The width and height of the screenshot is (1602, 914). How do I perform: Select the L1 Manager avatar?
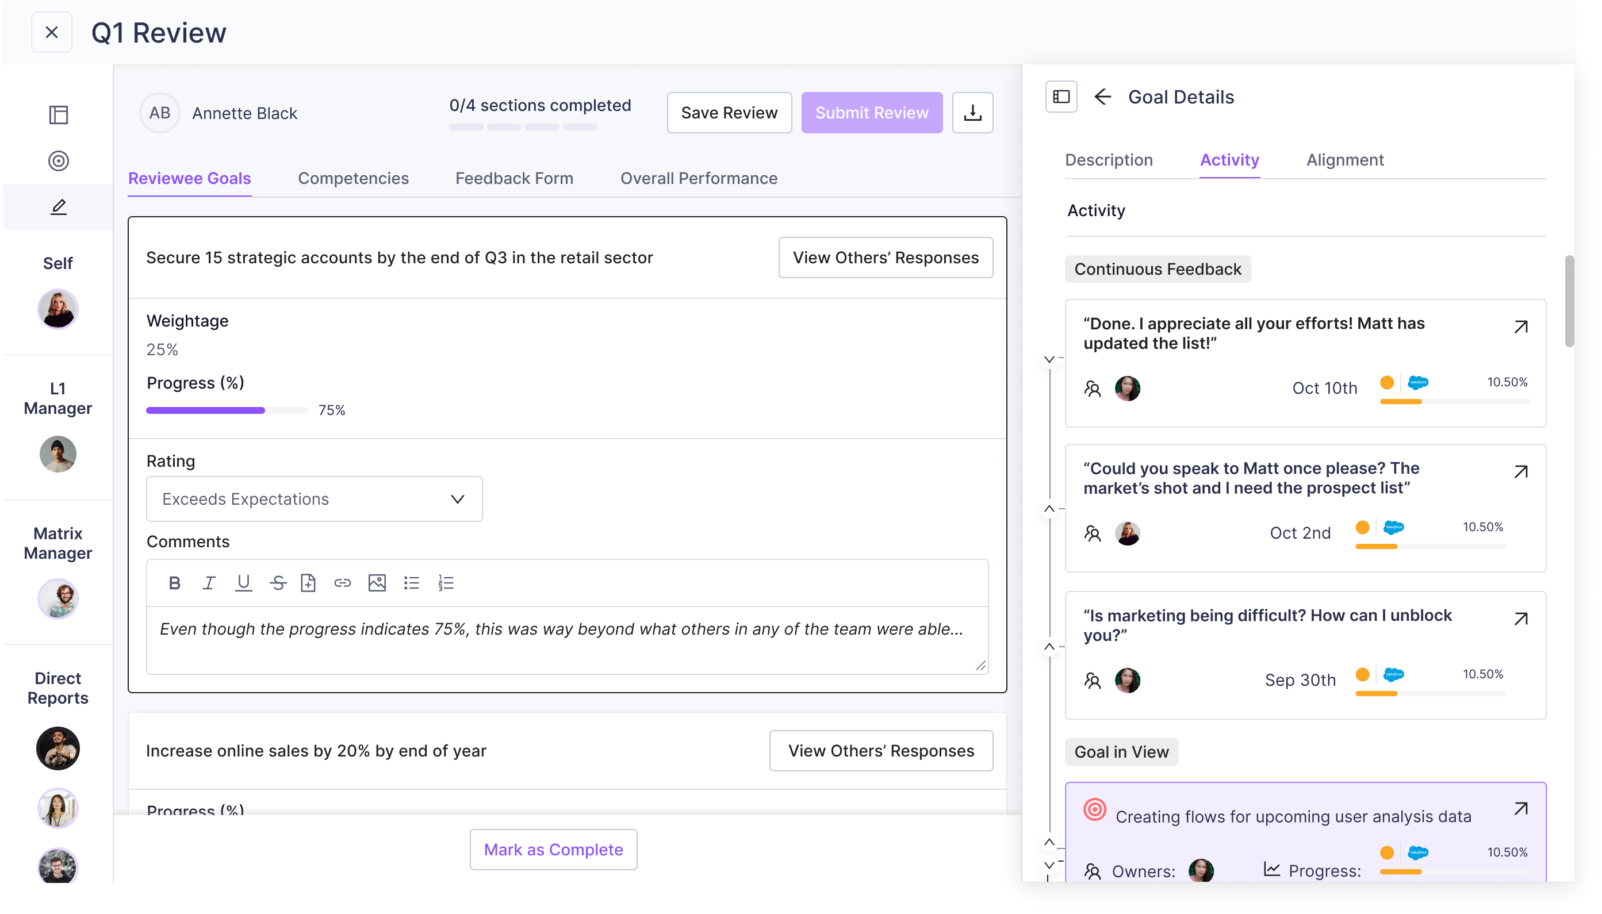(x=58, y=455)
